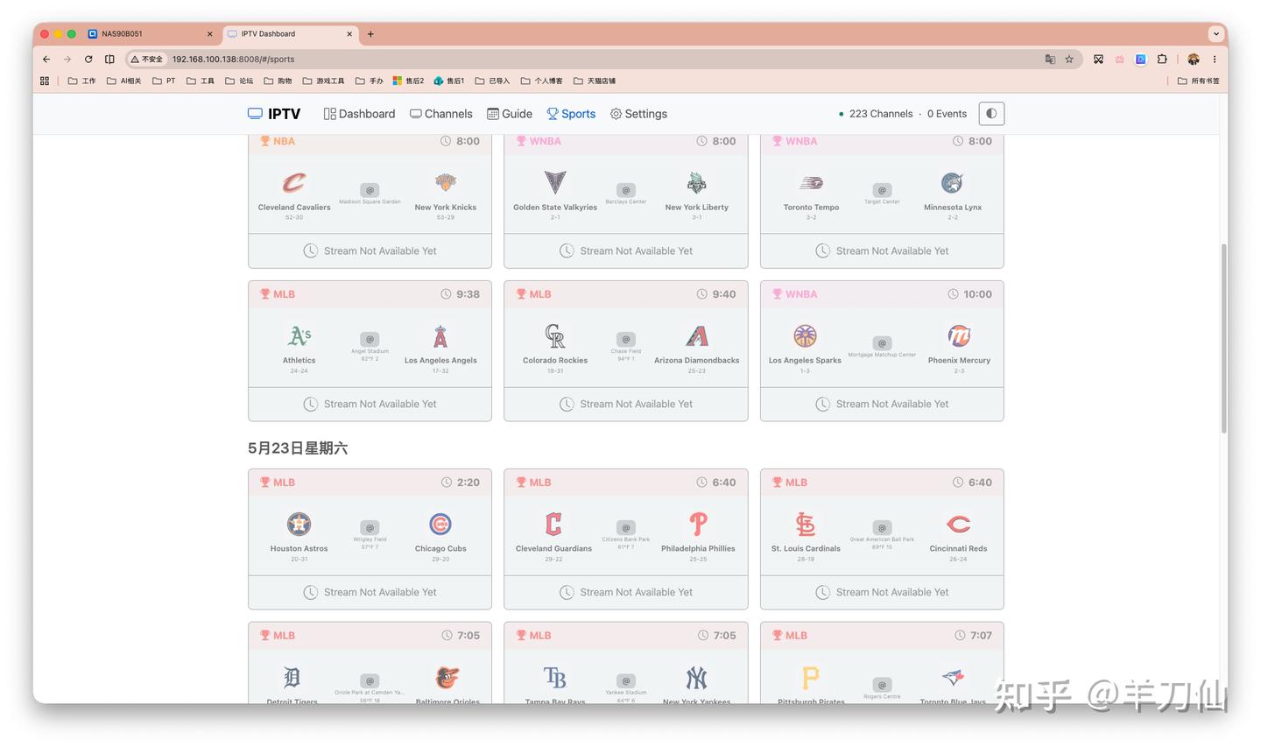Screen dimensions: 1261x747
Task: Click Stream Not Available Yet under Athletics-Angels
Action: [x=370, y=404]
